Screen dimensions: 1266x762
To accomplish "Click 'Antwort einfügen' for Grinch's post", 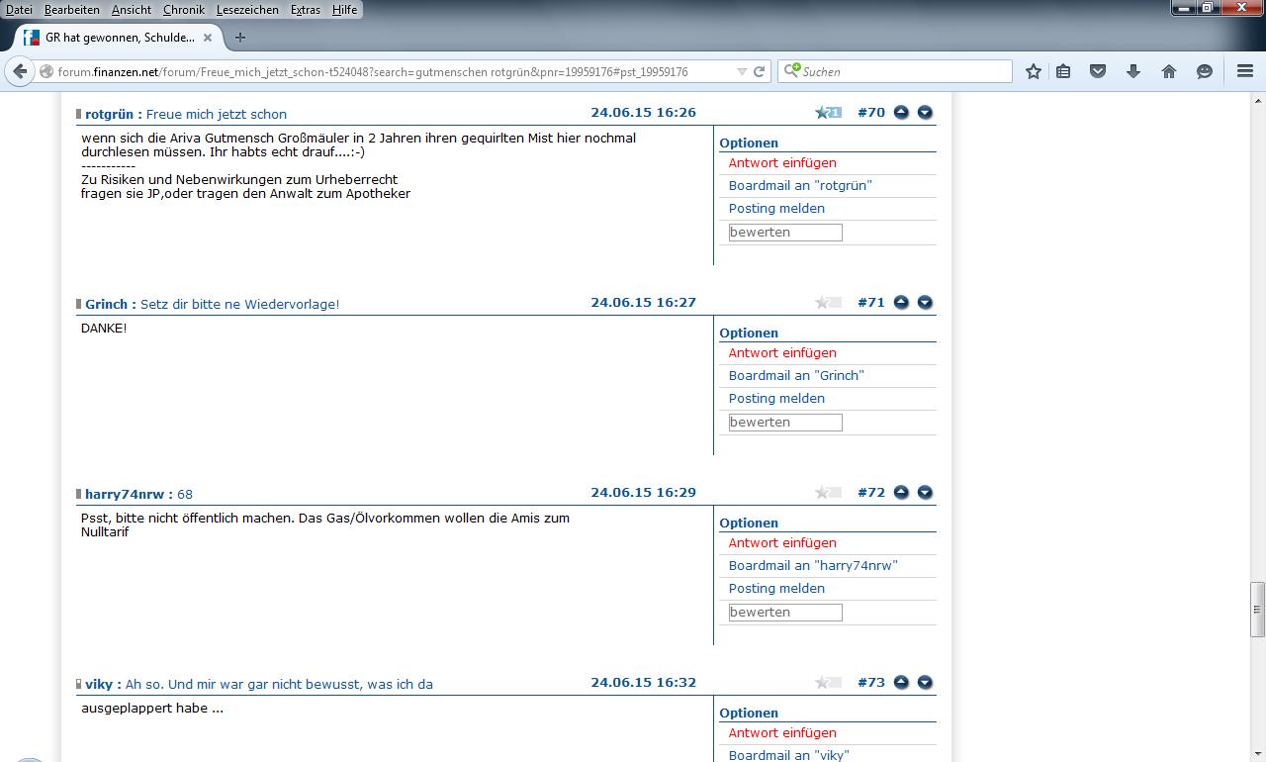I will (x=782, y=353).
